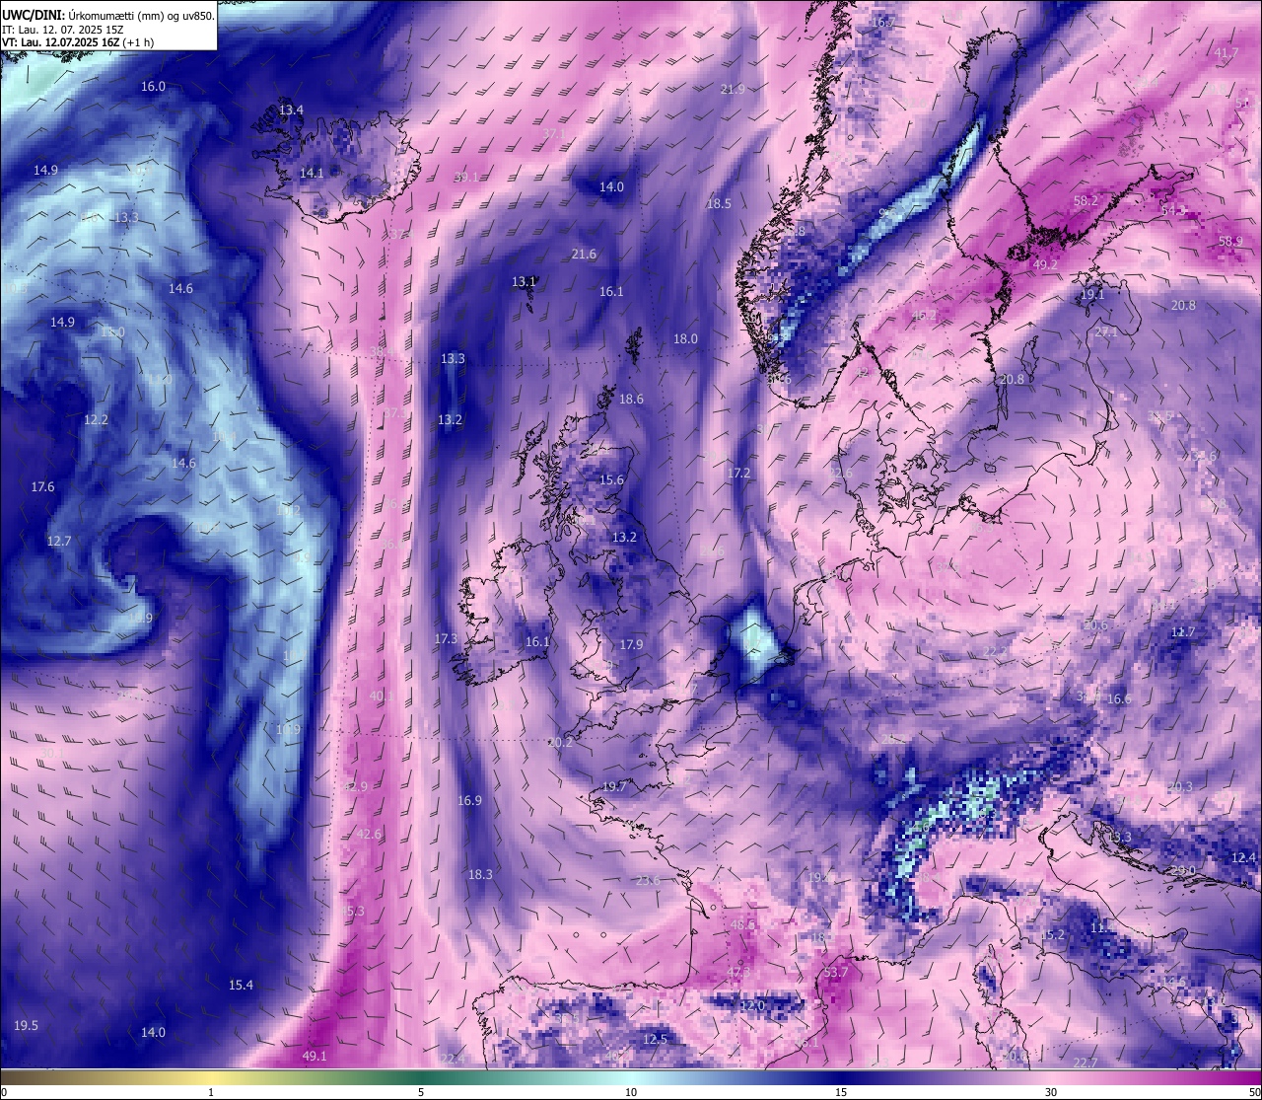Select the 27.1 map value

[1106, 333]
